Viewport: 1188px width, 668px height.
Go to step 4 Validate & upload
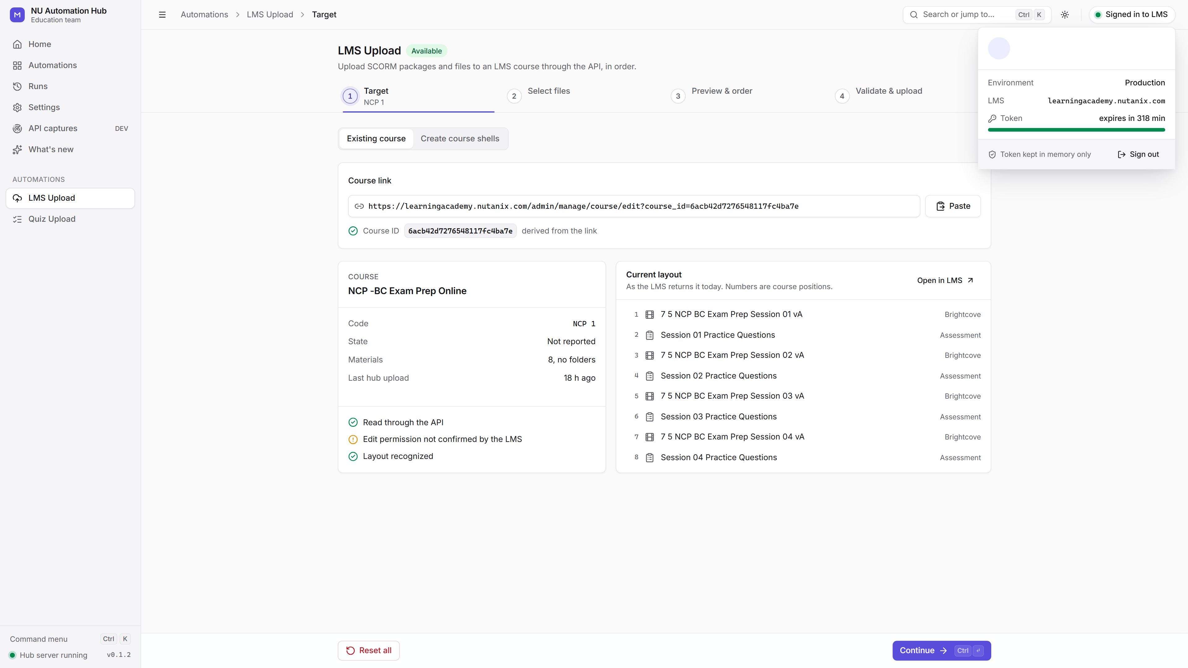pyautogui.click(x=879, y=96)
